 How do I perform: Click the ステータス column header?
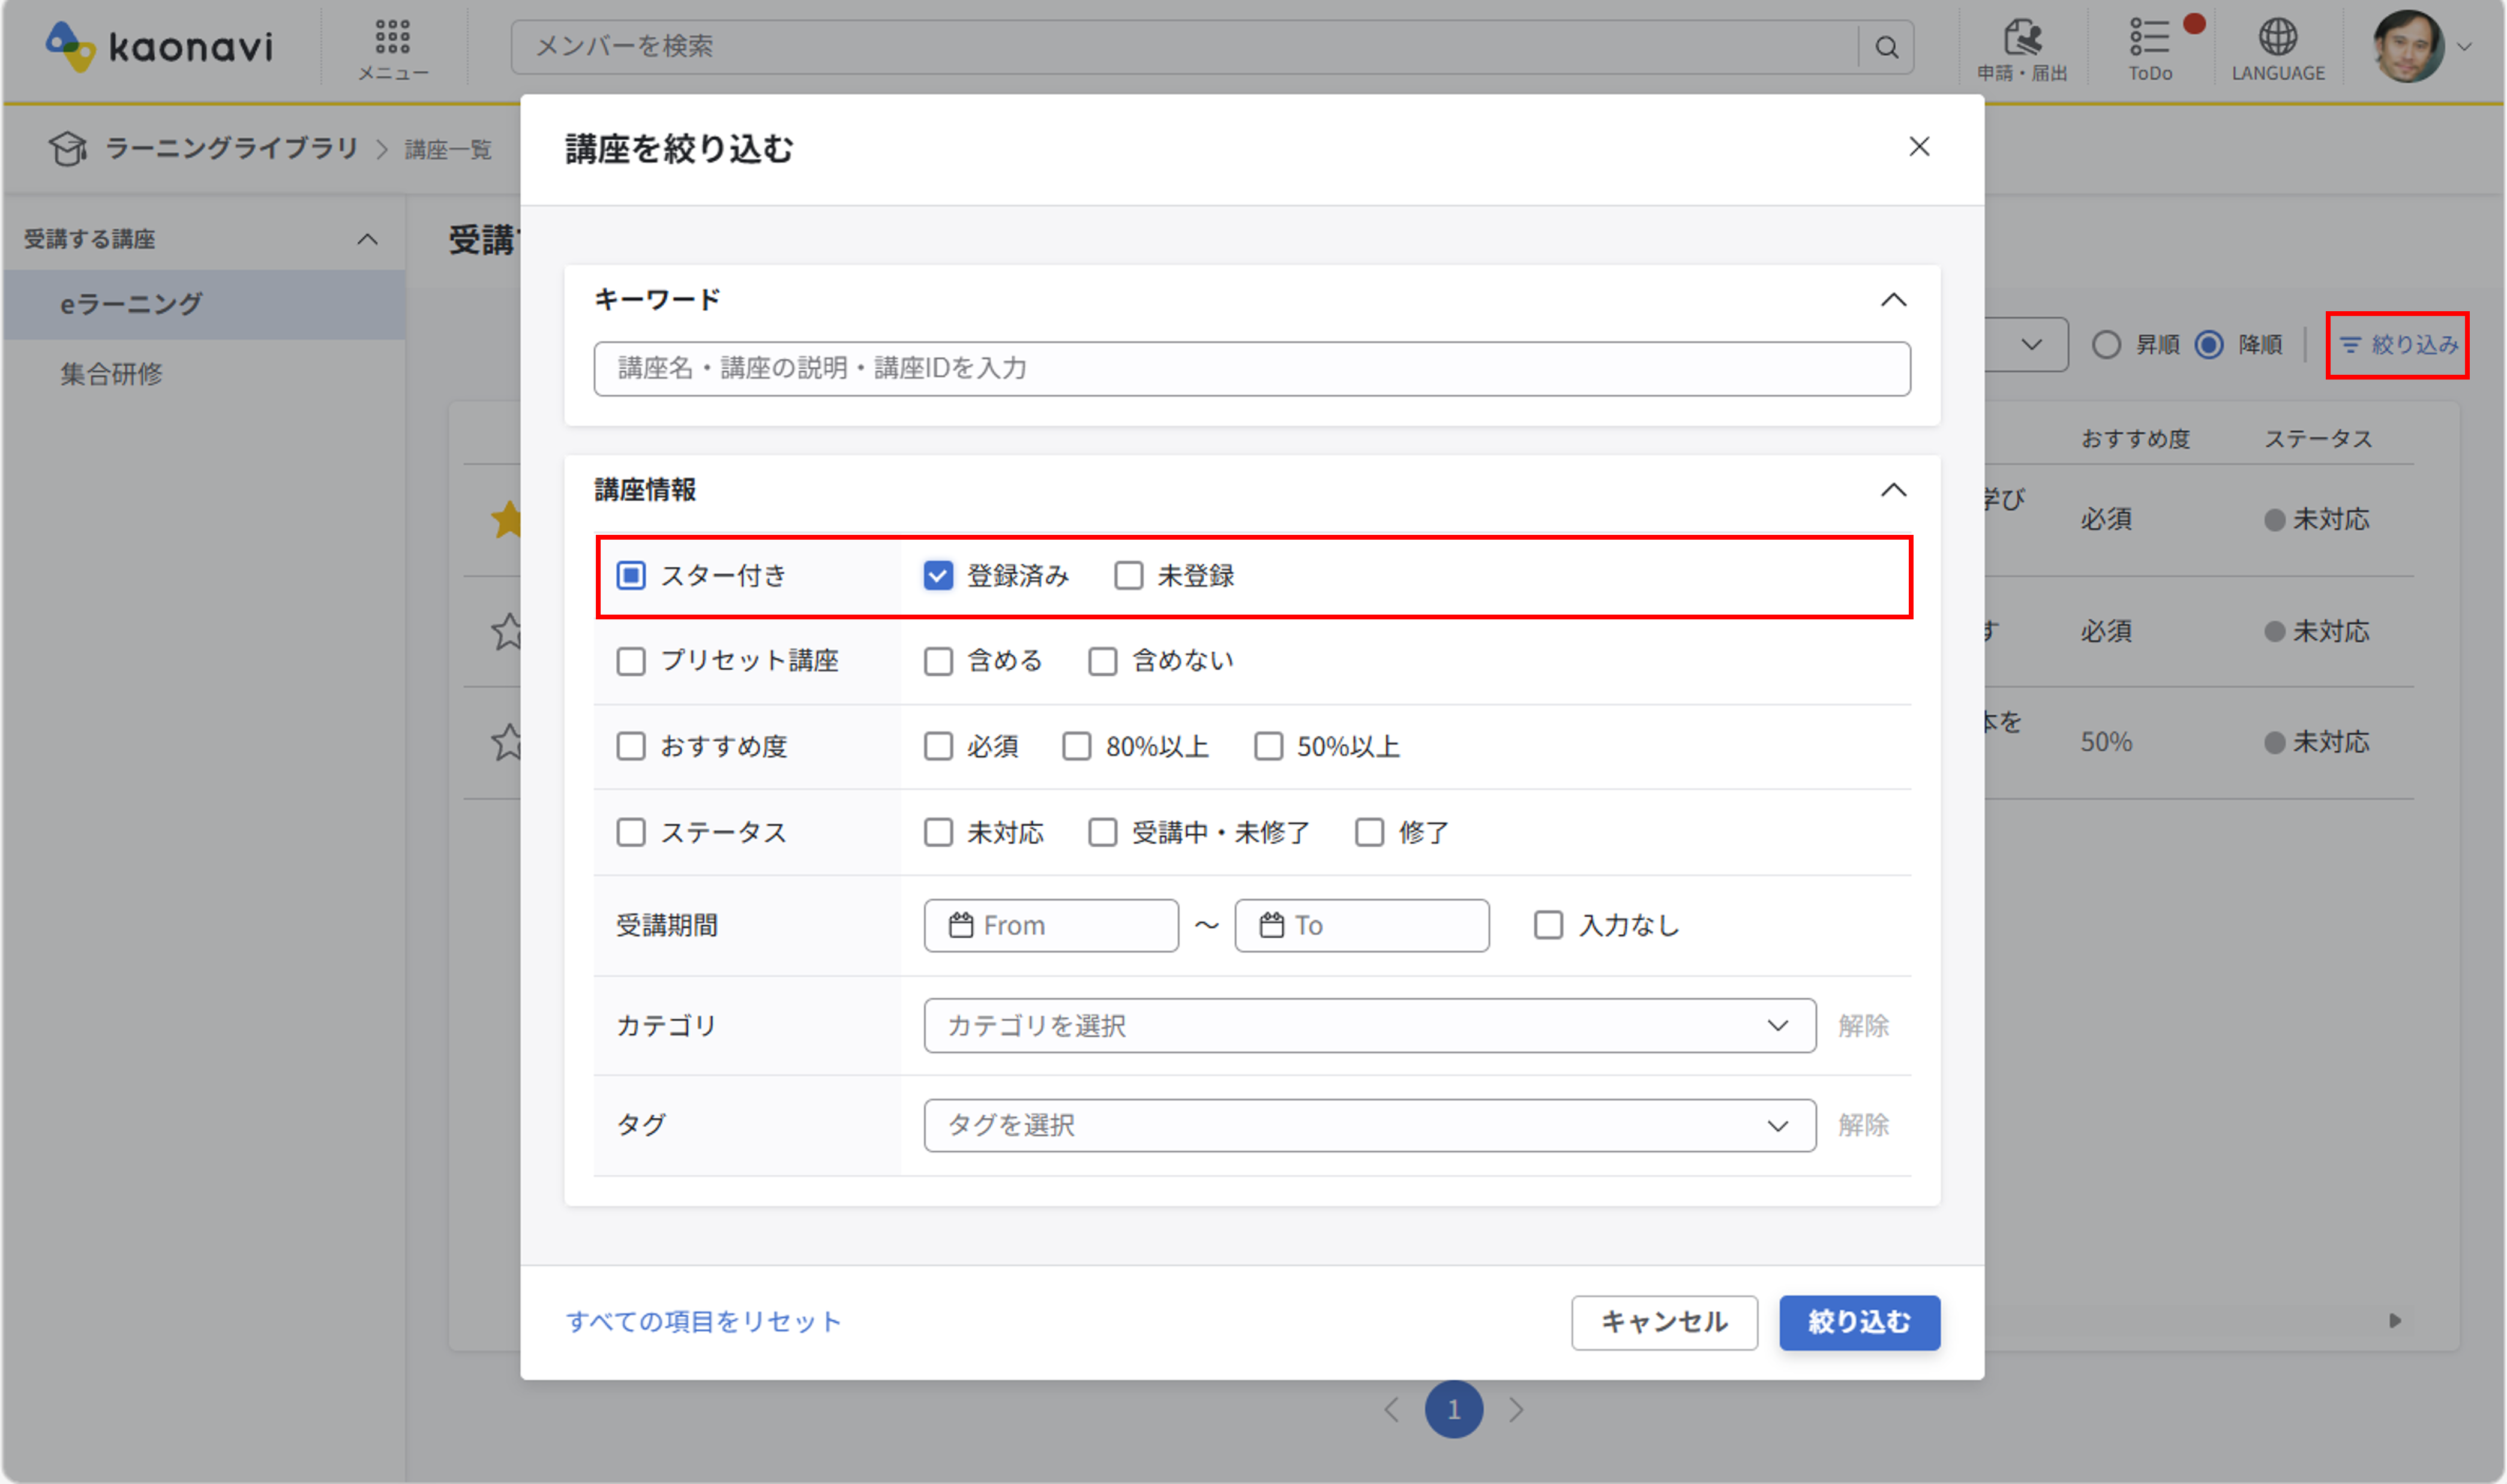pos(2318,439)
